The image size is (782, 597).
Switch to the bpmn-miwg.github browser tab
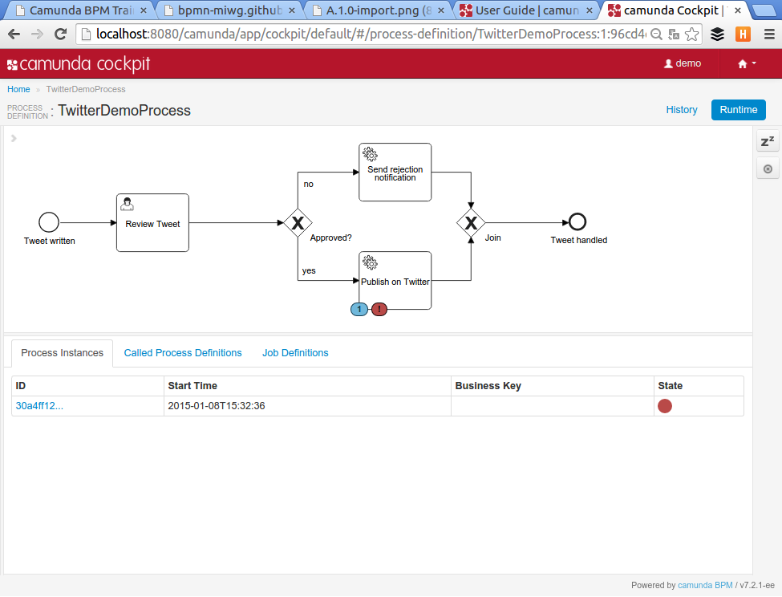(x=229, y=10)
